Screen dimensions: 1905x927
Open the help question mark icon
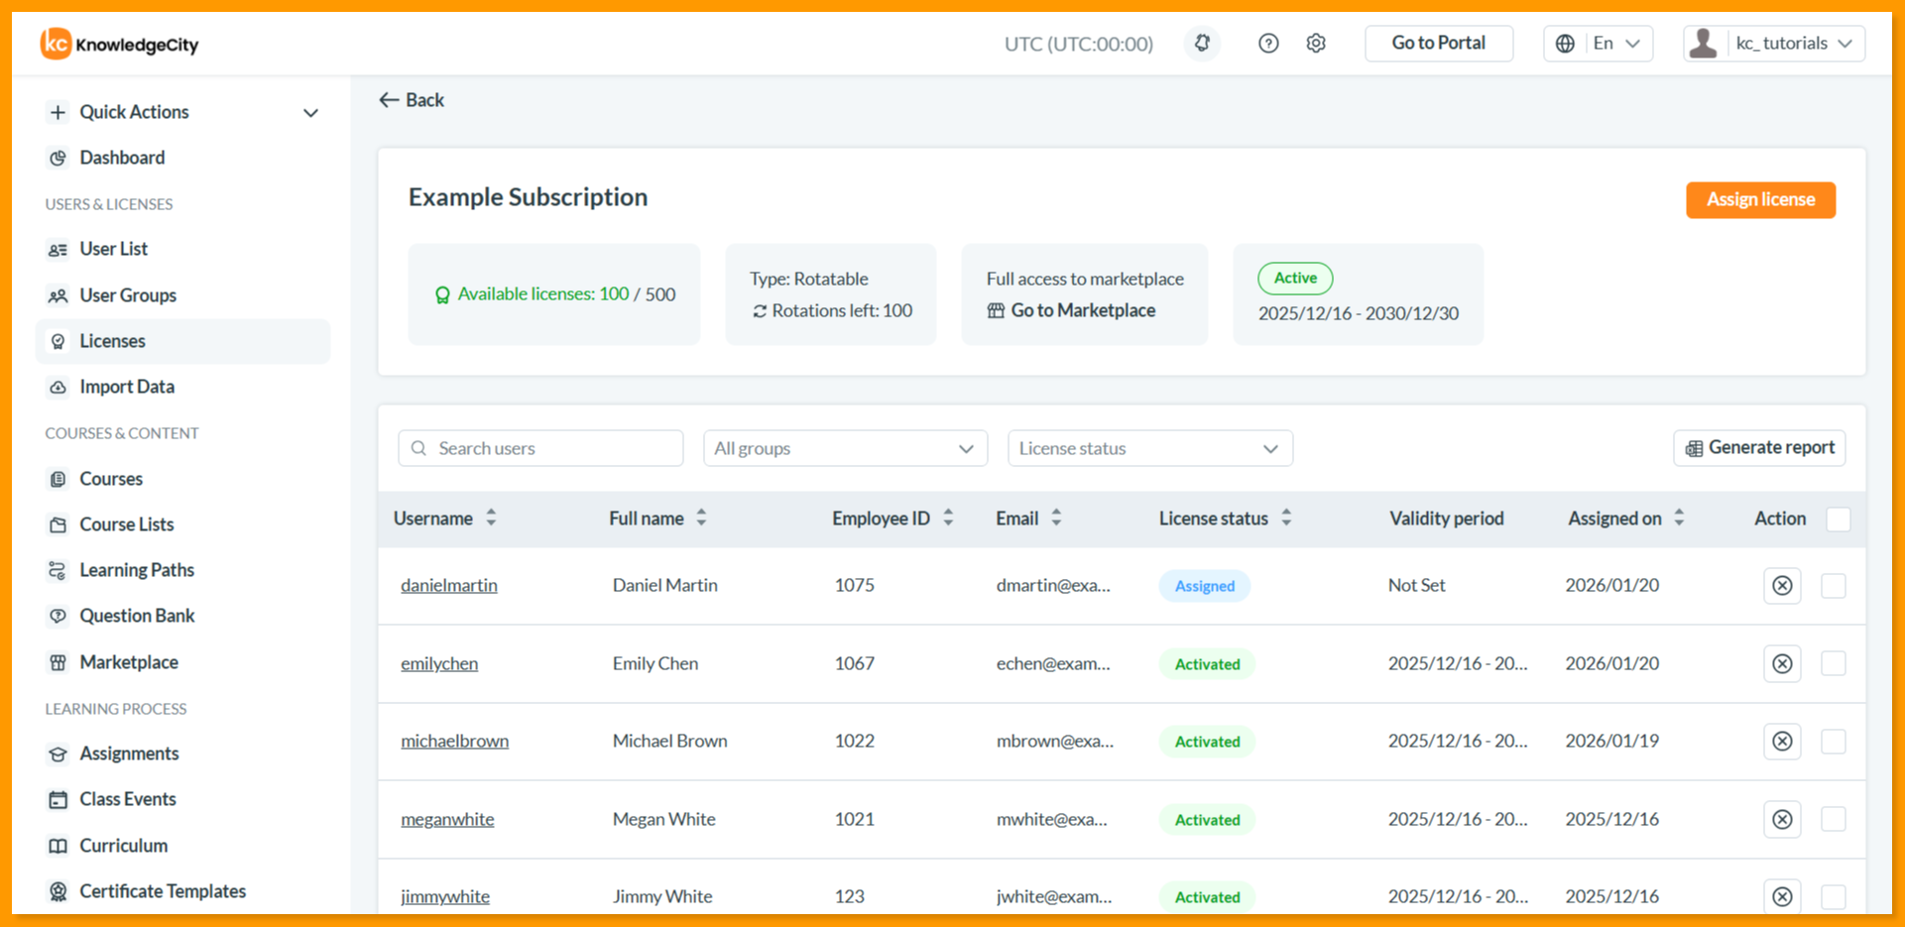click(x=1268, y=44)
